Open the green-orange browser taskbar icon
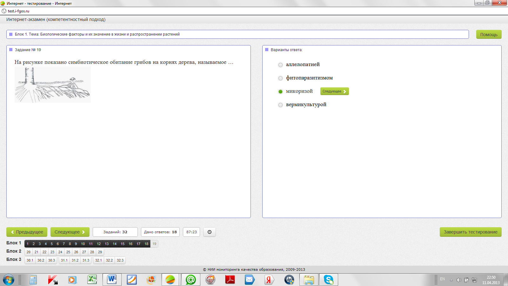The image size is (508, 286). coord(170,280)
